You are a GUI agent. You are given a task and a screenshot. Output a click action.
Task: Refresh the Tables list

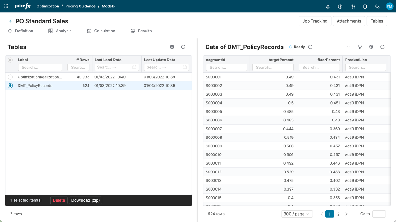pyautogui.click(x=183, y=47)
